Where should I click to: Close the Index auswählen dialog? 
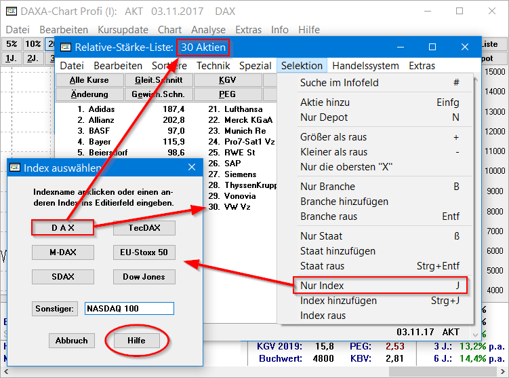pyautogui.click(x=191, y=168)
